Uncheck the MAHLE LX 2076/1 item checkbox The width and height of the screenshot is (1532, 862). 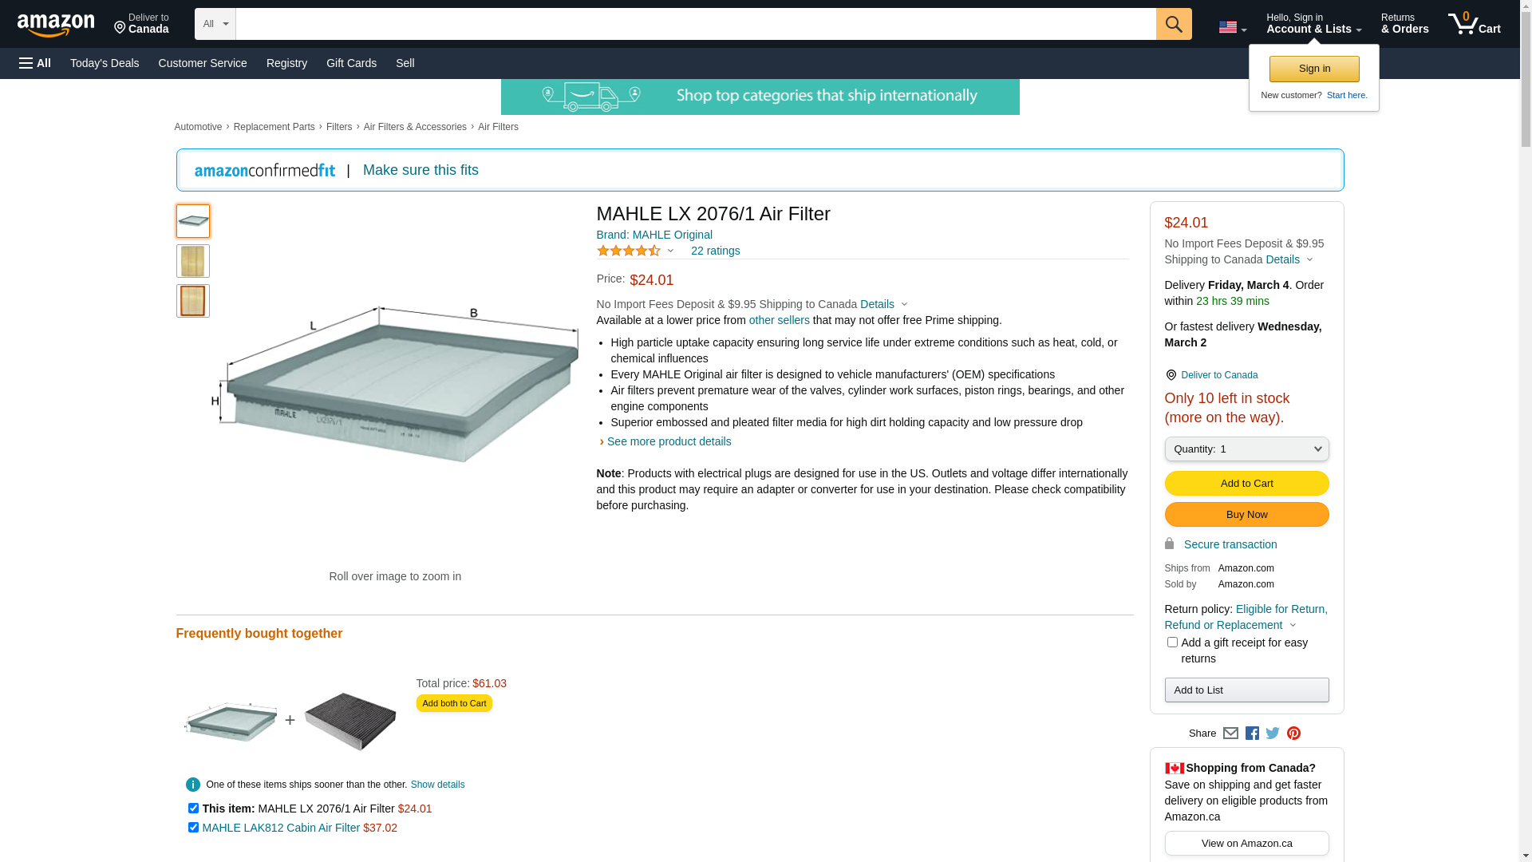pyautogui.click(x=193, y=809)
